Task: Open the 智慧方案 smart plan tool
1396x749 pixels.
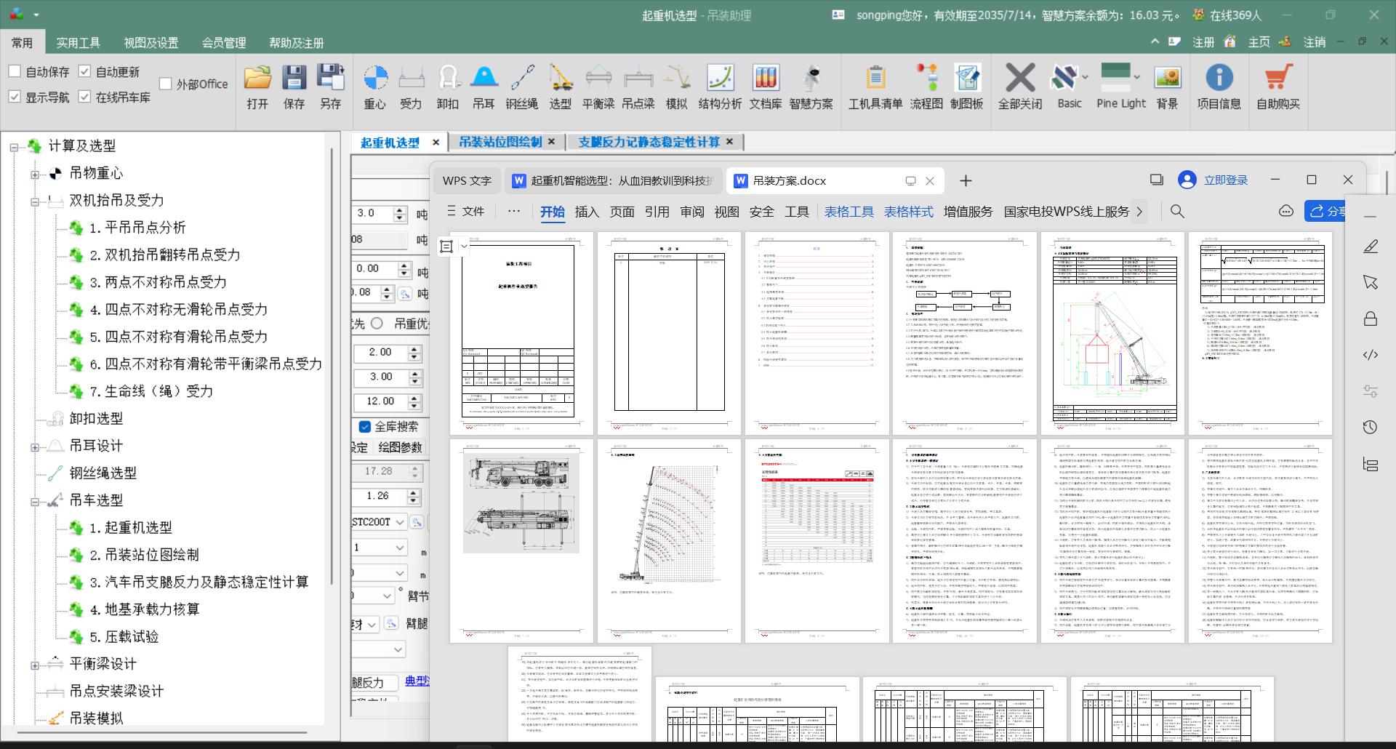Action: (811, 78)
